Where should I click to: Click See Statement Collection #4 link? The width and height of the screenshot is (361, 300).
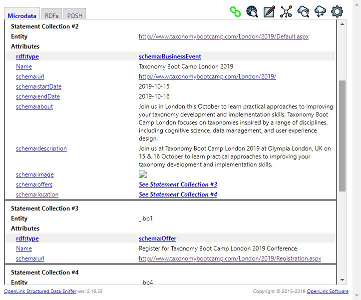[178, 194]
